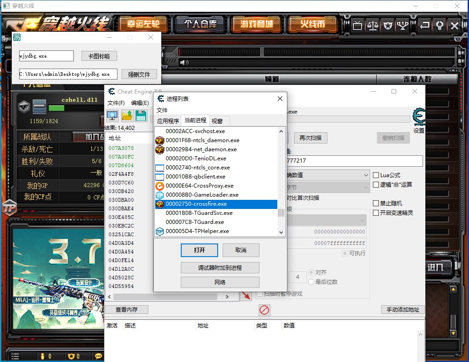This screenshot has height=362, width=469.
Task: Click the shield counter icon at bottom
Action: click(71, 356)
